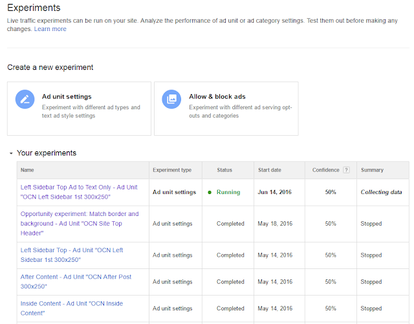Select the Allow & block ads experiment card
Image resolution: width=414 pixels, height=324 pixels.
226,108
